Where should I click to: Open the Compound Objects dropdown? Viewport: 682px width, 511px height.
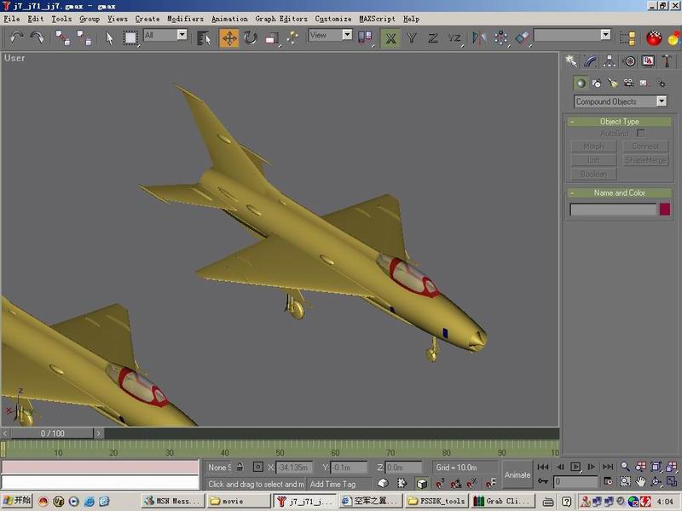coord(620,101)
